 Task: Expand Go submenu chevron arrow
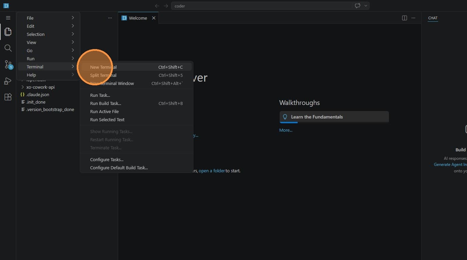coord(73,50)
